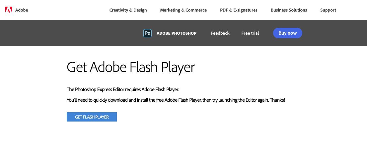
Task: Choose the Free trial link
Action: click(250, 33)
